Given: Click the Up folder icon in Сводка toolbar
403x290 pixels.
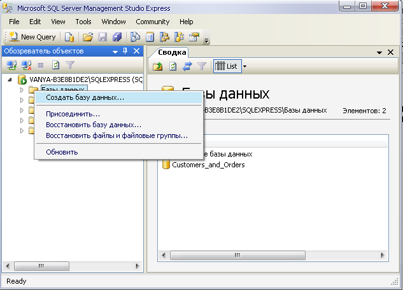Looking at the screenshot, I should click(157, 67).
